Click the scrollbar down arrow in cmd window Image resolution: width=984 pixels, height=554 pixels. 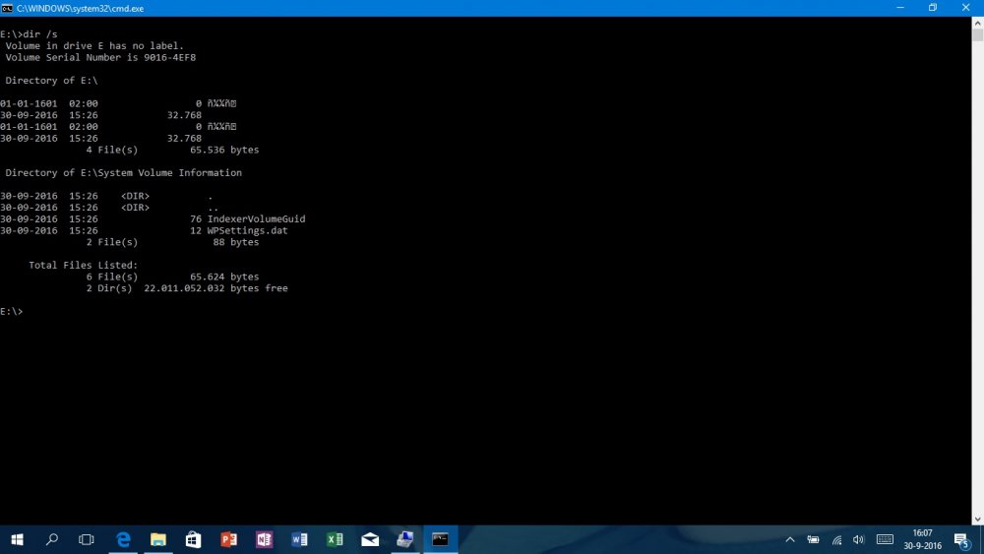tap(978, 520)
